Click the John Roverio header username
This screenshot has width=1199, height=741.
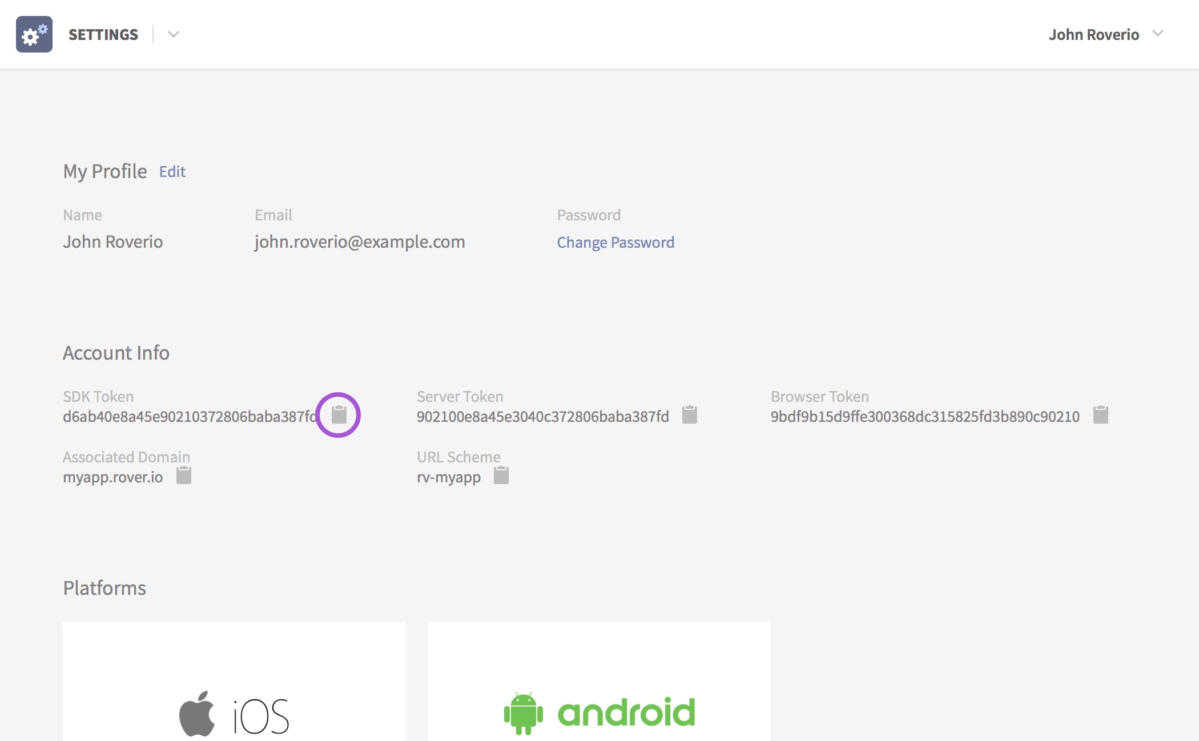(1093, 34)
